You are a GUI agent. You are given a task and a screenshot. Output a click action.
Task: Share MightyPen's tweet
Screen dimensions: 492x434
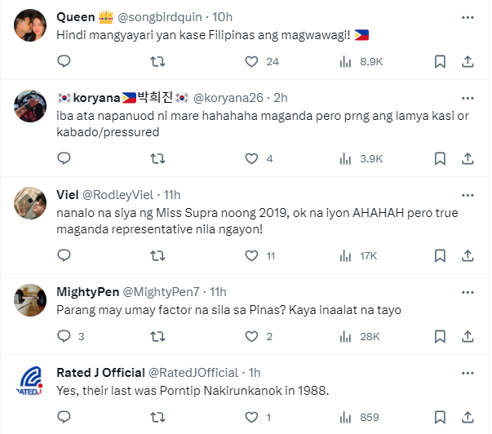pos(468,336)
